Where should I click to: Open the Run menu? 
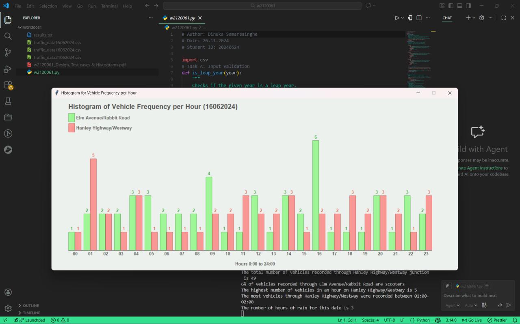[92, 6]
